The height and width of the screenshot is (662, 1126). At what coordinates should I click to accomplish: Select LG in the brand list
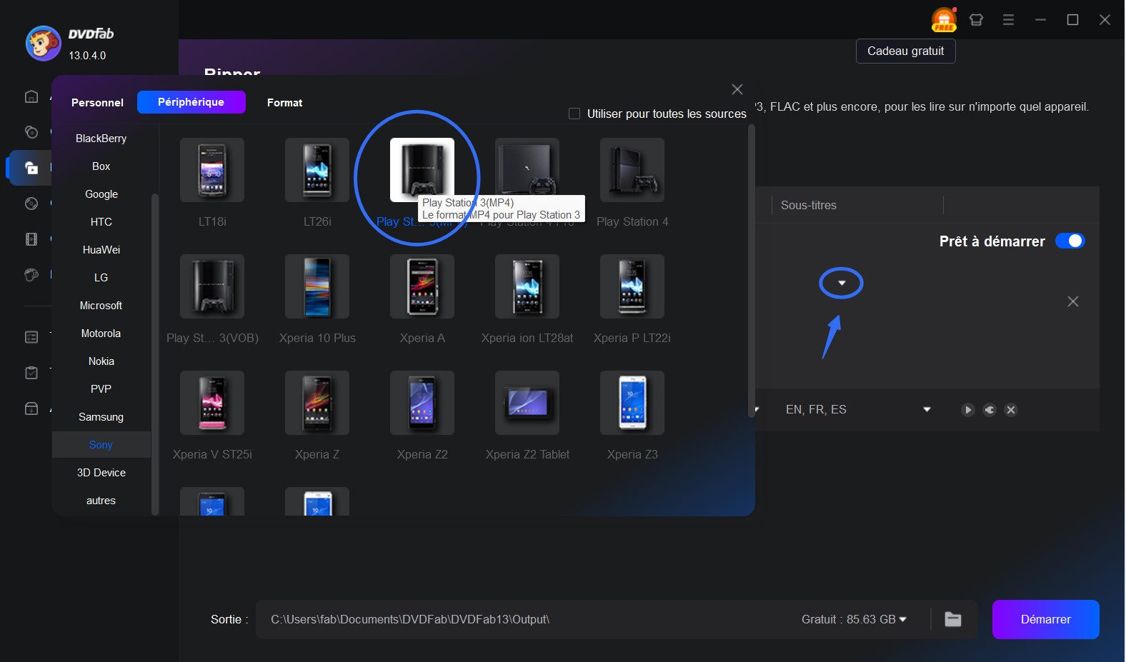click(x=101, y=278)
